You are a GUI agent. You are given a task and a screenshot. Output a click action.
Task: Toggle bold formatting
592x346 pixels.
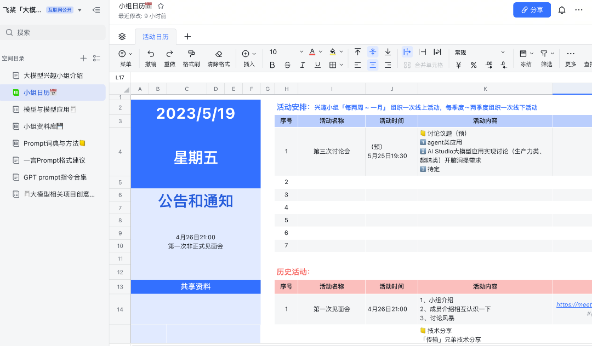click(x=272, y=65)
